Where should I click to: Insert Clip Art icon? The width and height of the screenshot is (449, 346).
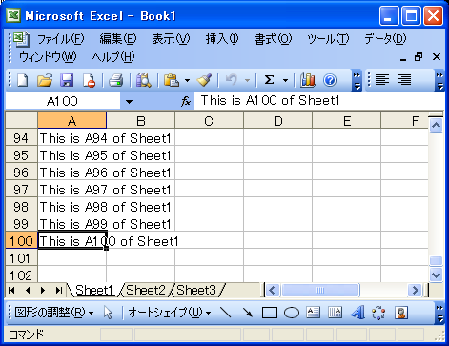click(401, 313)
